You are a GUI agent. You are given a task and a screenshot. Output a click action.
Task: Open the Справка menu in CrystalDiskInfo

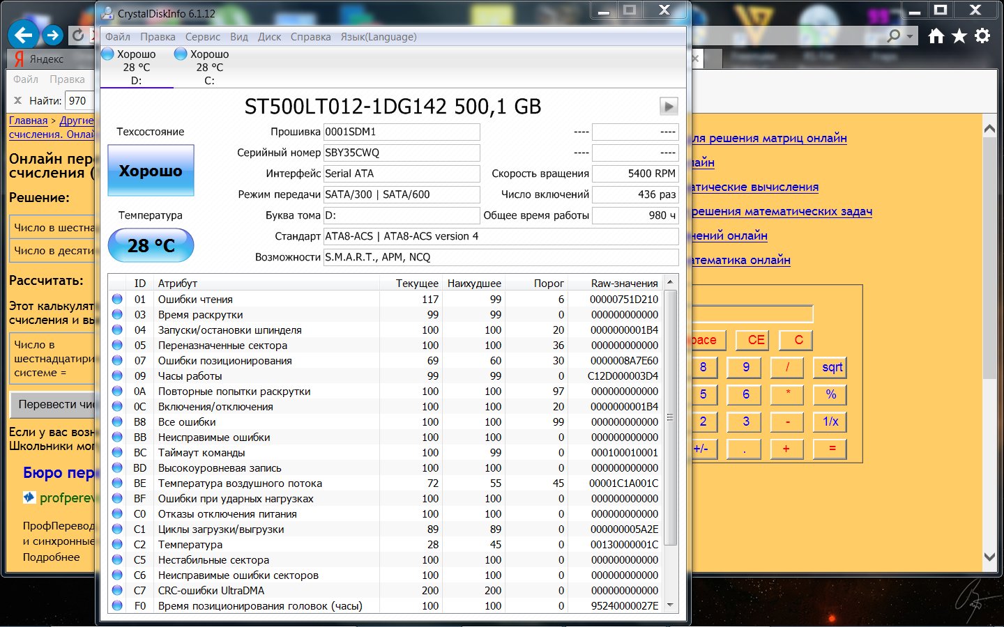[311, 37]
